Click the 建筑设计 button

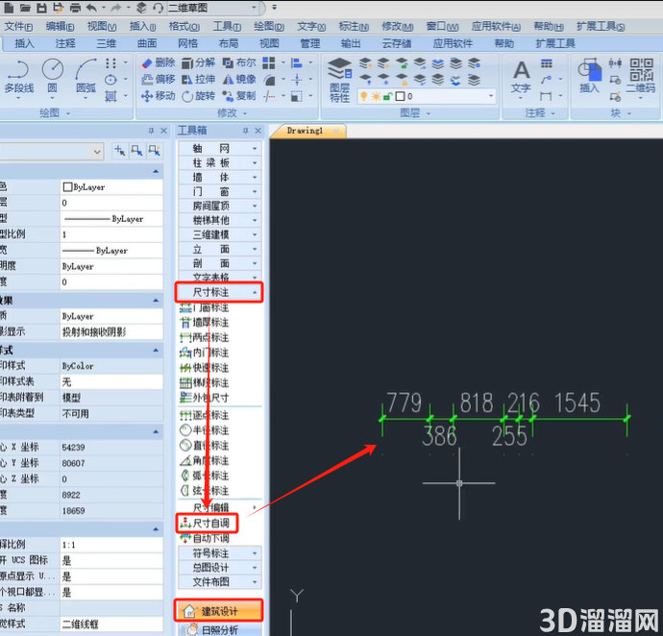point(219,611)
